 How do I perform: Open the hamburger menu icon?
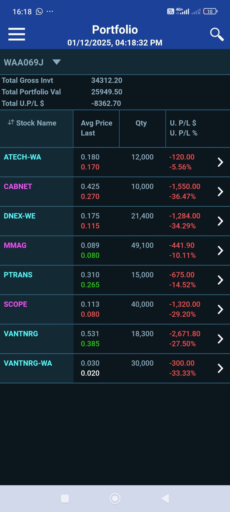tap(16, 34)
